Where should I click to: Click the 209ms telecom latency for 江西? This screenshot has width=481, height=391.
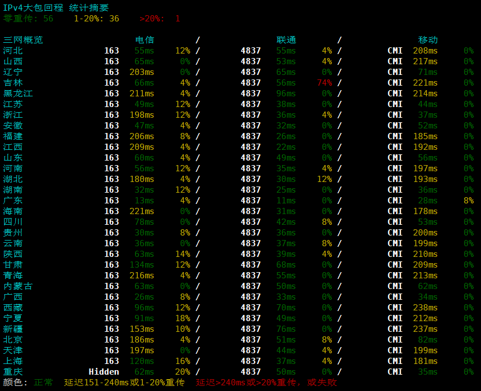142,147
